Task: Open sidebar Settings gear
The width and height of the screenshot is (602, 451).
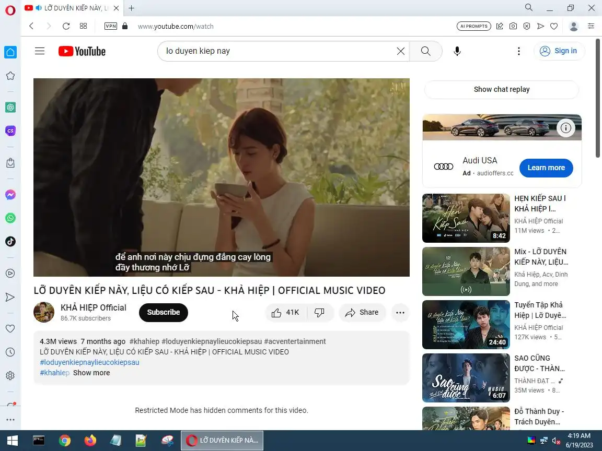Action: pos(10,375)
